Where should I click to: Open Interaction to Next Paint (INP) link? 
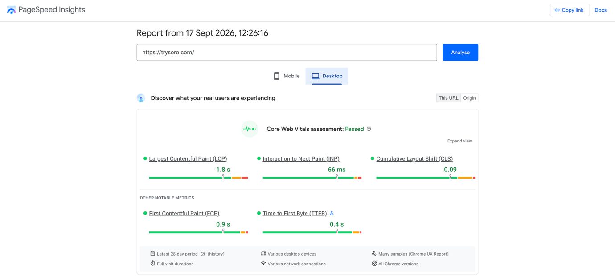[x=301, y=159]
